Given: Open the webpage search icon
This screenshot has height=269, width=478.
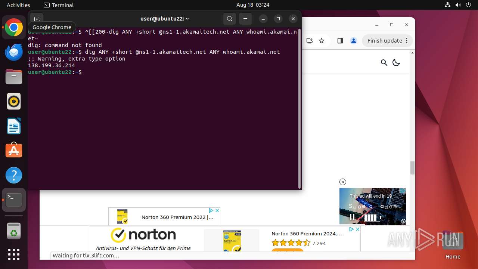Looking at the screenshot, I should coord(384,62).
